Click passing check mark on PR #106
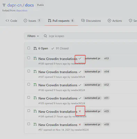Screen dimensions: 137x139 80,85
